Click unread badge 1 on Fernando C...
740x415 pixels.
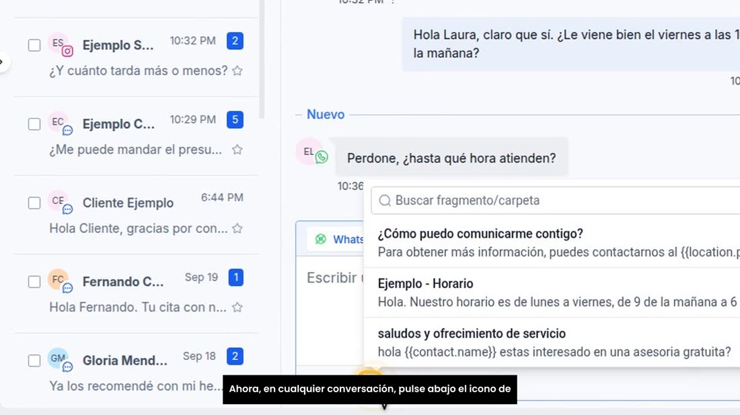[x=236, y=277]
